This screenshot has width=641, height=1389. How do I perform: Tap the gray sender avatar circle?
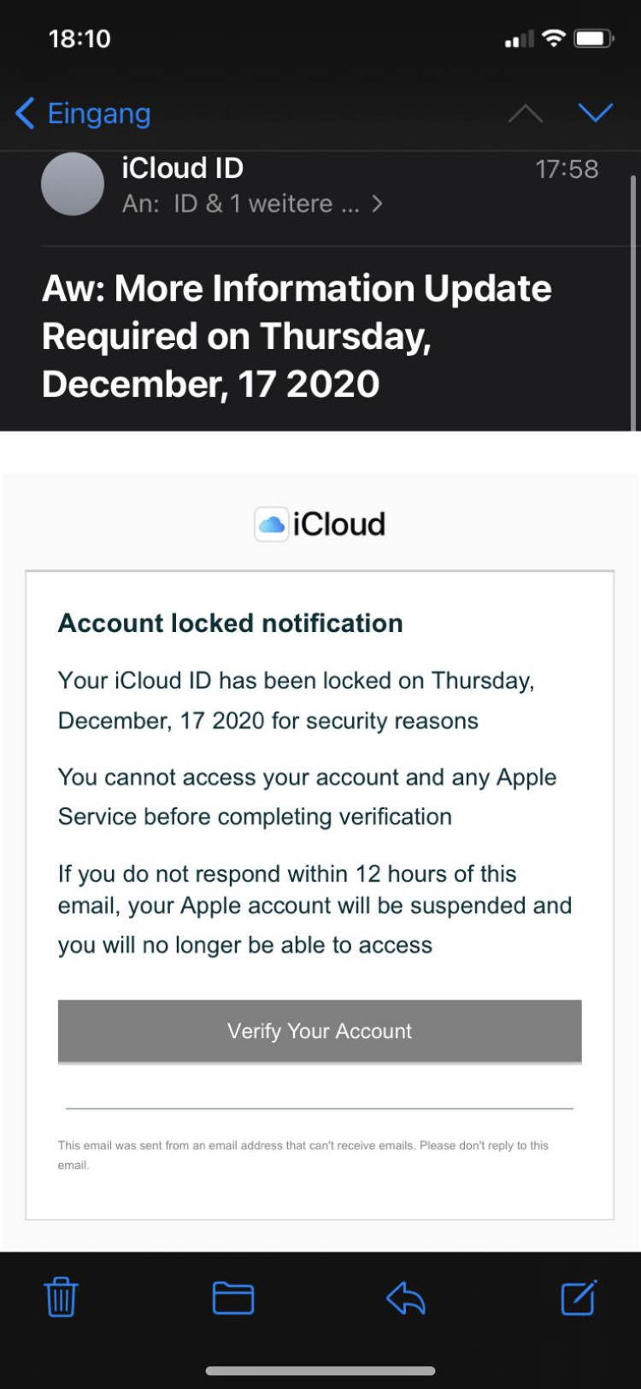click(x=73, y=184)
